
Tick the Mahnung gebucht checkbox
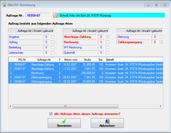pos(161,37)
